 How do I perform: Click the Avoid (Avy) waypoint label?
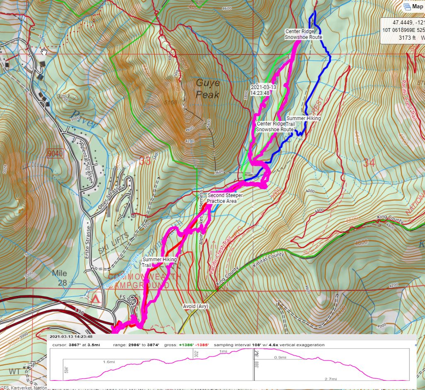coord(196,306)
